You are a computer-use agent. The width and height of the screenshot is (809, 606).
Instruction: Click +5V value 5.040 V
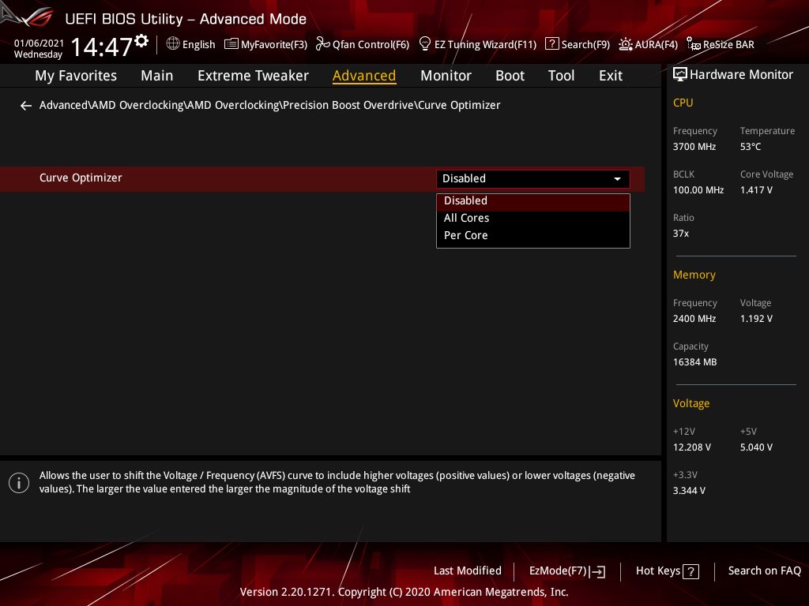[756, 447]
